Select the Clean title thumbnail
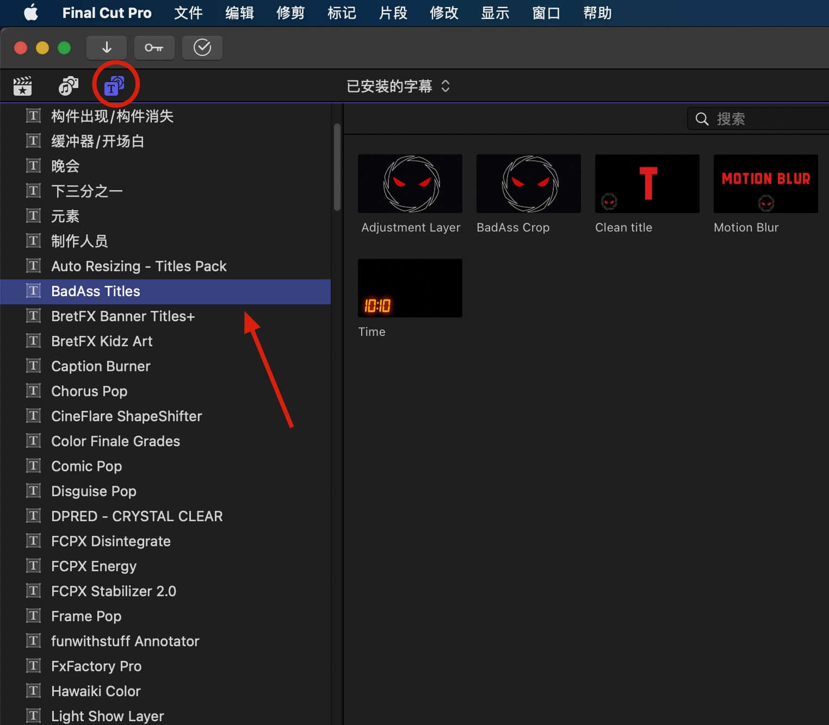This screenshot has width=829, height=725. tap(647, 184)
